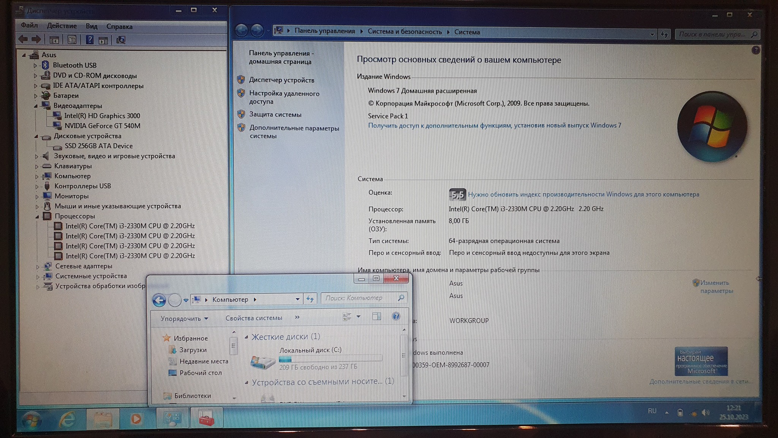
Task: Collapse the Процессоры tree node
Action: [37, 216]
